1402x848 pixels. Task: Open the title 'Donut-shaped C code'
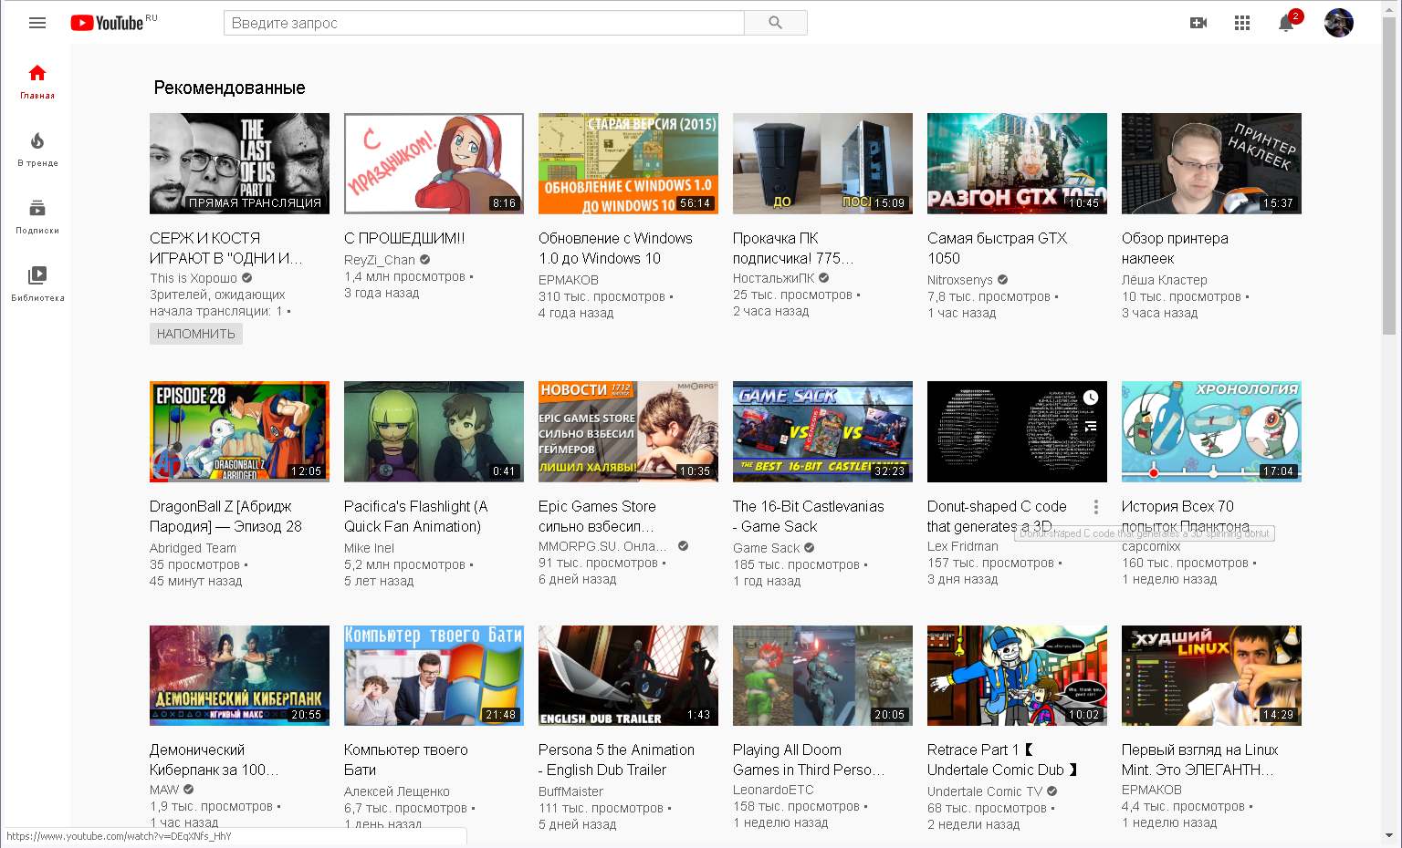[997, 516]
